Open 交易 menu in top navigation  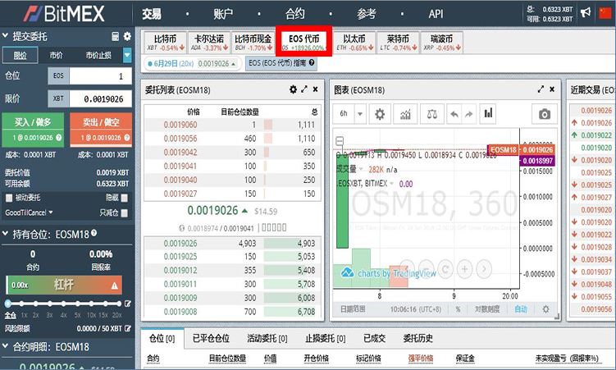(x=152, y=14)
